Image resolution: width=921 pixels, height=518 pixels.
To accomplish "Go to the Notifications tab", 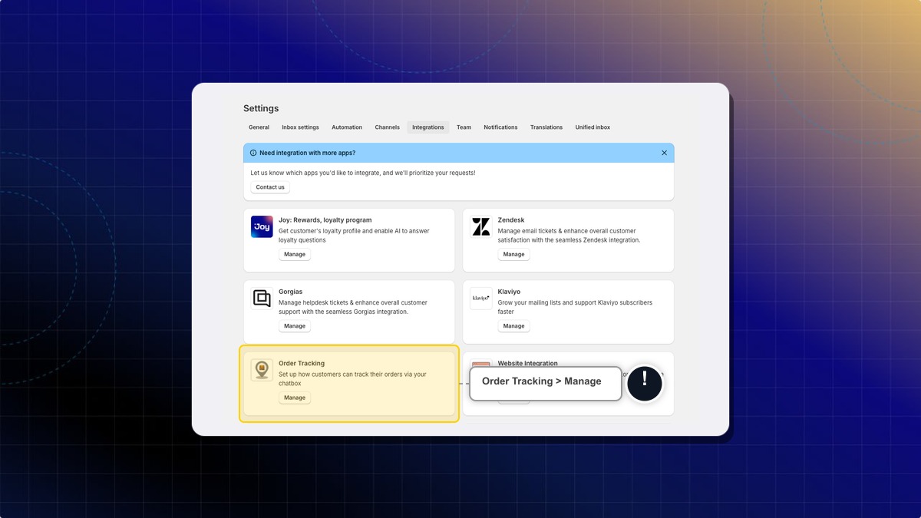I will coord(500,127).
